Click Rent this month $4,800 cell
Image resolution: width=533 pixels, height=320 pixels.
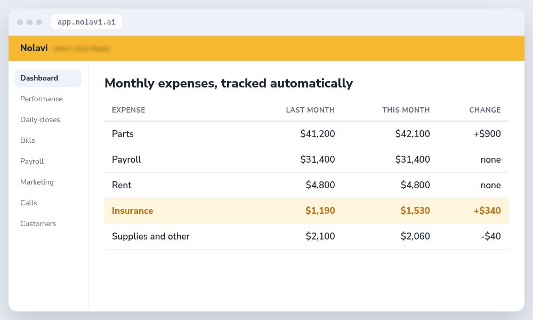(415, 185)
